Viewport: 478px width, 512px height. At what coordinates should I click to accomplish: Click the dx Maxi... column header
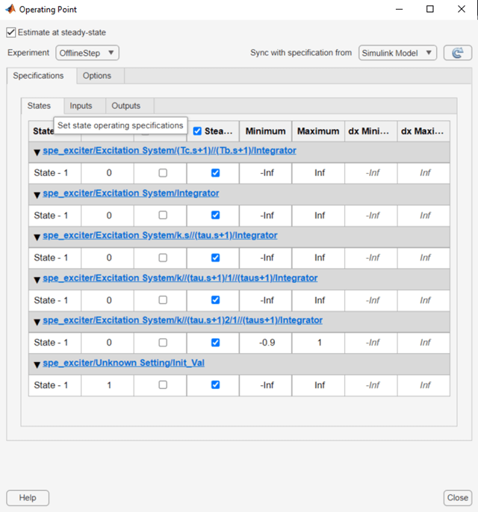(x=423, y=131)
